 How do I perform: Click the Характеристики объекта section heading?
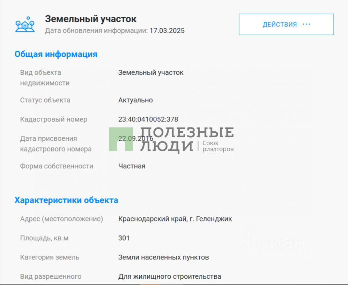pyautogui.click(x=66, y=200)
